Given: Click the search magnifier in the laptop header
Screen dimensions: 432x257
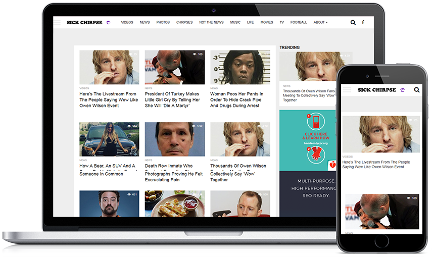Looking at the screenshot, I should click(x=353, y=22).
